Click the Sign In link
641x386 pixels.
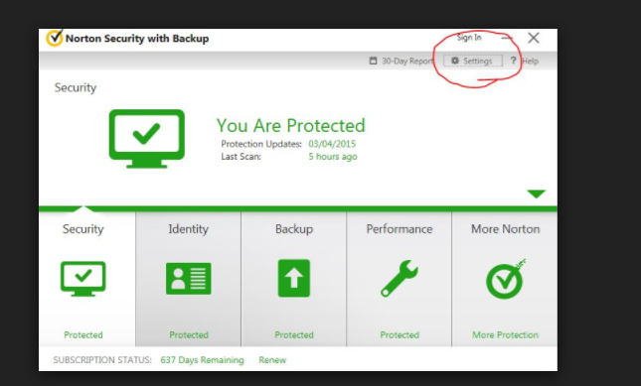pyautogui.click(x=469, y=38)
